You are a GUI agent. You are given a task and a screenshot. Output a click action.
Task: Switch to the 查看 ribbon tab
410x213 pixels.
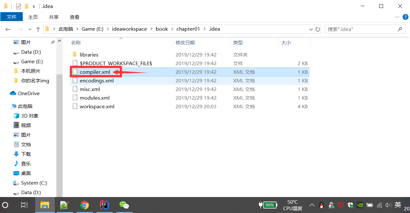[x=74, y=17]
